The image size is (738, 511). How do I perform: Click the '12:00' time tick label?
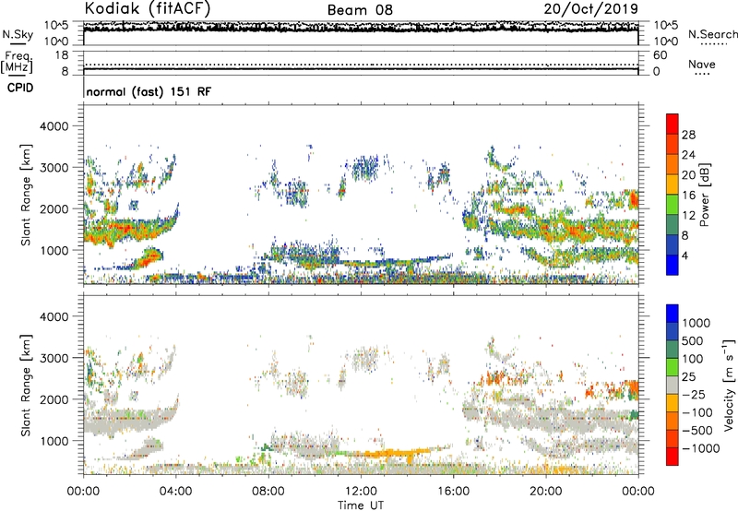361,492
